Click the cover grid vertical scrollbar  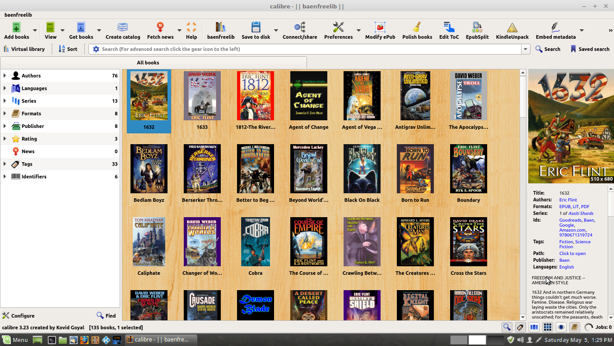[523, 195]
